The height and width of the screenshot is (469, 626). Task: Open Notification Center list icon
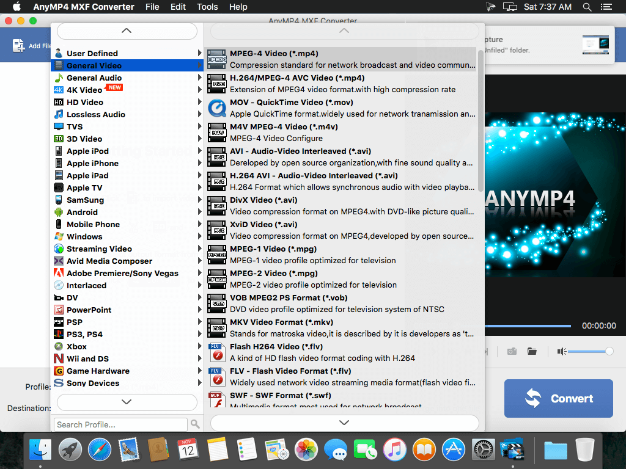point(606,7)
